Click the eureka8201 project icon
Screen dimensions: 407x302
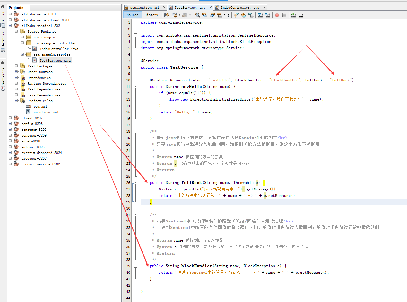tap(16, 141)
